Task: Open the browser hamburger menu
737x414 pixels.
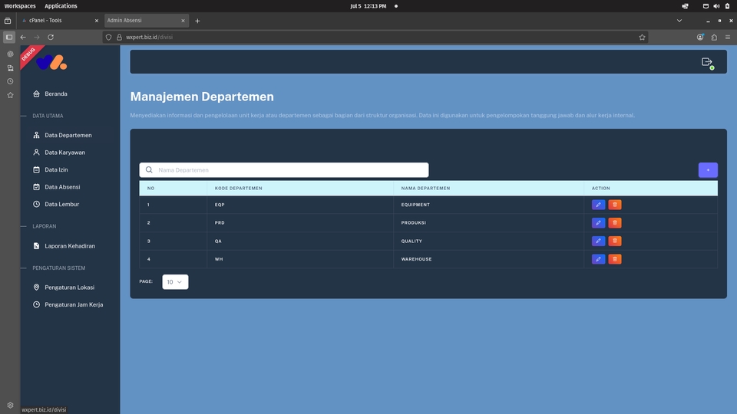Action: [x=728, y=37]
